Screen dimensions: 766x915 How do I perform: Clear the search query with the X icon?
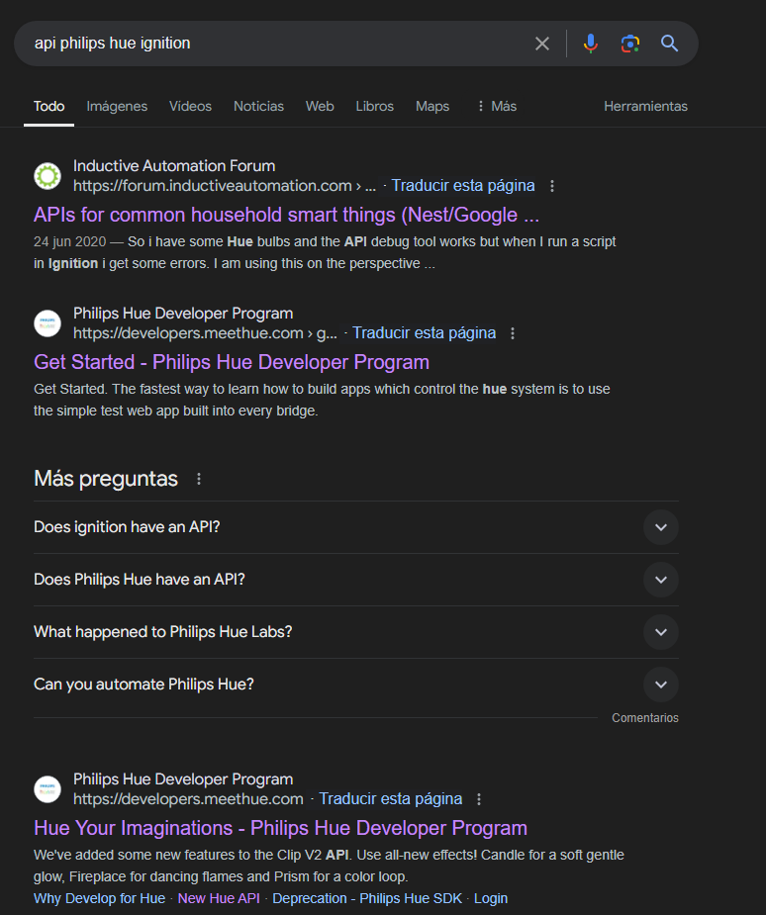click(541, 44)
